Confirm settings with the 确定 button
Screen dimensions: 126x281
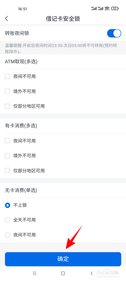coord(63,259)
